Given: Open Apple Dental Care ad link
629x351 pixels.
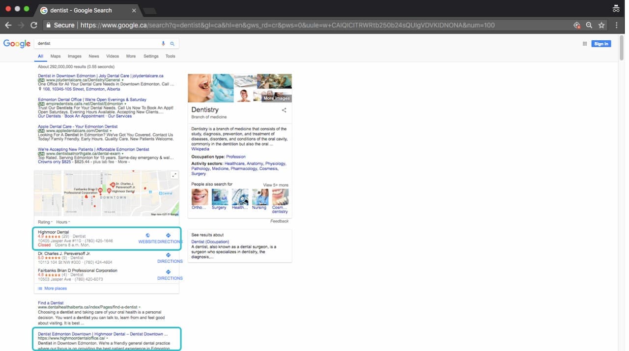Looking at the screenshot, I should (x=78, y=127).
